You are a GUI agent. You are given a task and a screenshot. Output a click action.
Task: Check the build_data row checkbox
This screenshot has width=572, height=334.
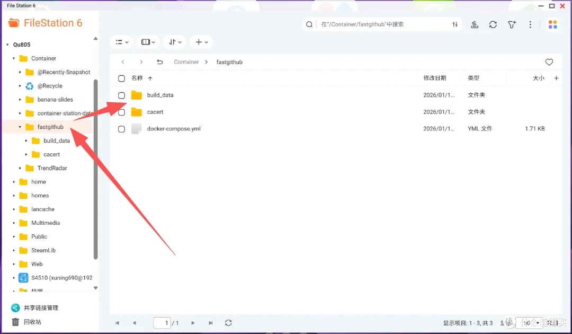(121, 95)
